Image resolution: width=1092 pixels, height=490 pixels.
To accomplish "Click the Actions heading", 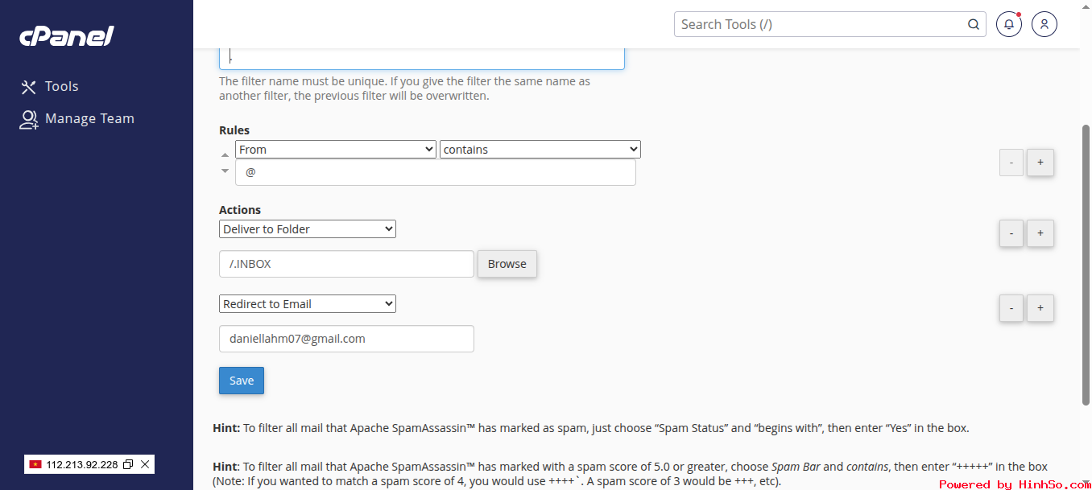I will click(x=240, y=210).
